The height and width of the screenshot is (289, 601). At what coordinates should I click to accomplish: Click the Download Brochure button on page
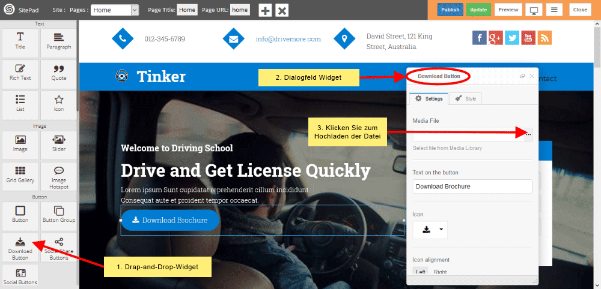170,220
